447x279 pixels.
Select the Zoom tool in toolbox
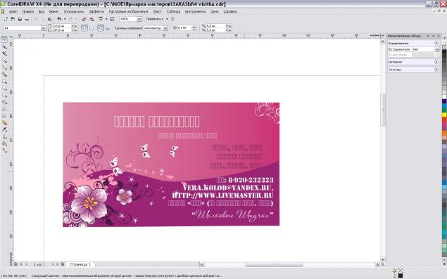(x=4, y=60)
